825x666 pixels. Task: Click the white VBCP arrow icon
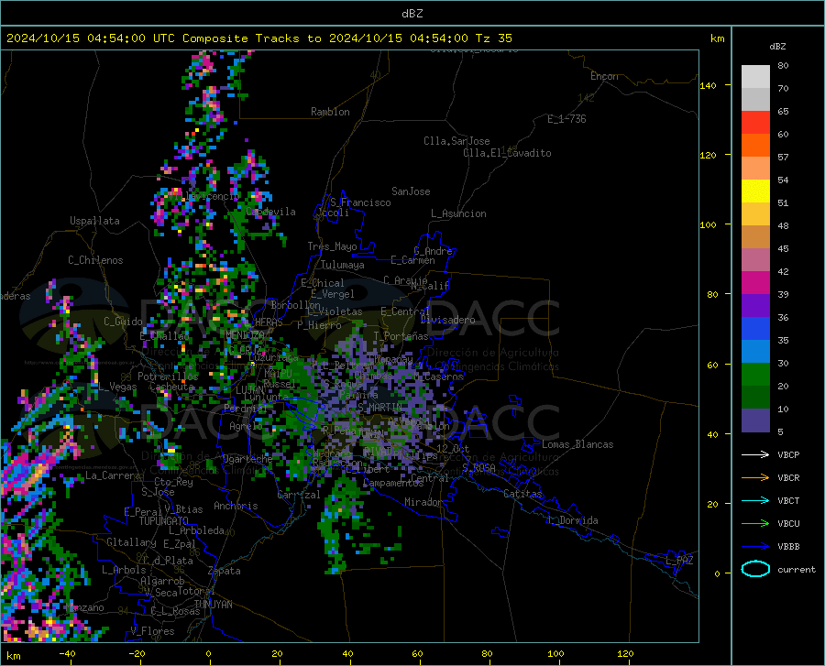click(x=755, y=454)
